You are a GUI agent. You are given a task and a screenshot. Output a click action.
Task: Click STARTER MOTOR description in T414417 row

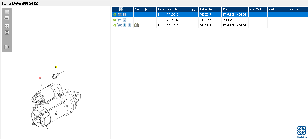(x=235, y=25)
